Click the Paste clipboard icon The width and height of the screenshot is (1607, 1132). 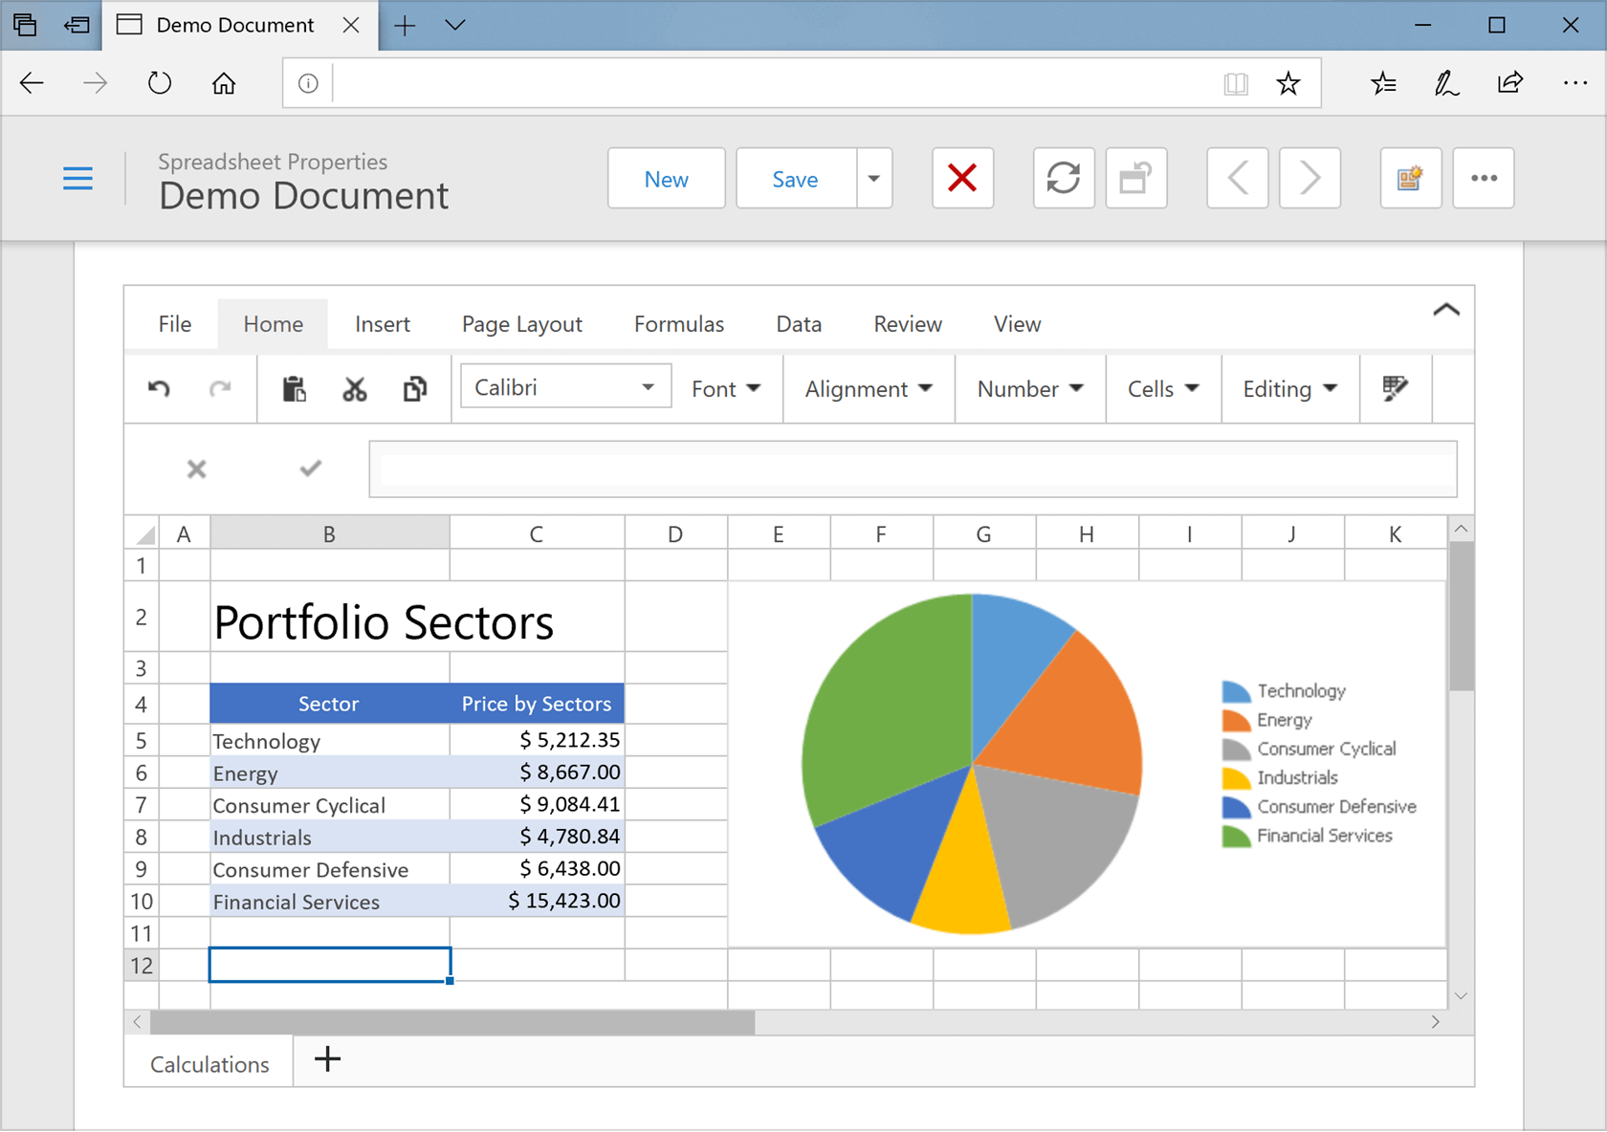click(294, 388)
